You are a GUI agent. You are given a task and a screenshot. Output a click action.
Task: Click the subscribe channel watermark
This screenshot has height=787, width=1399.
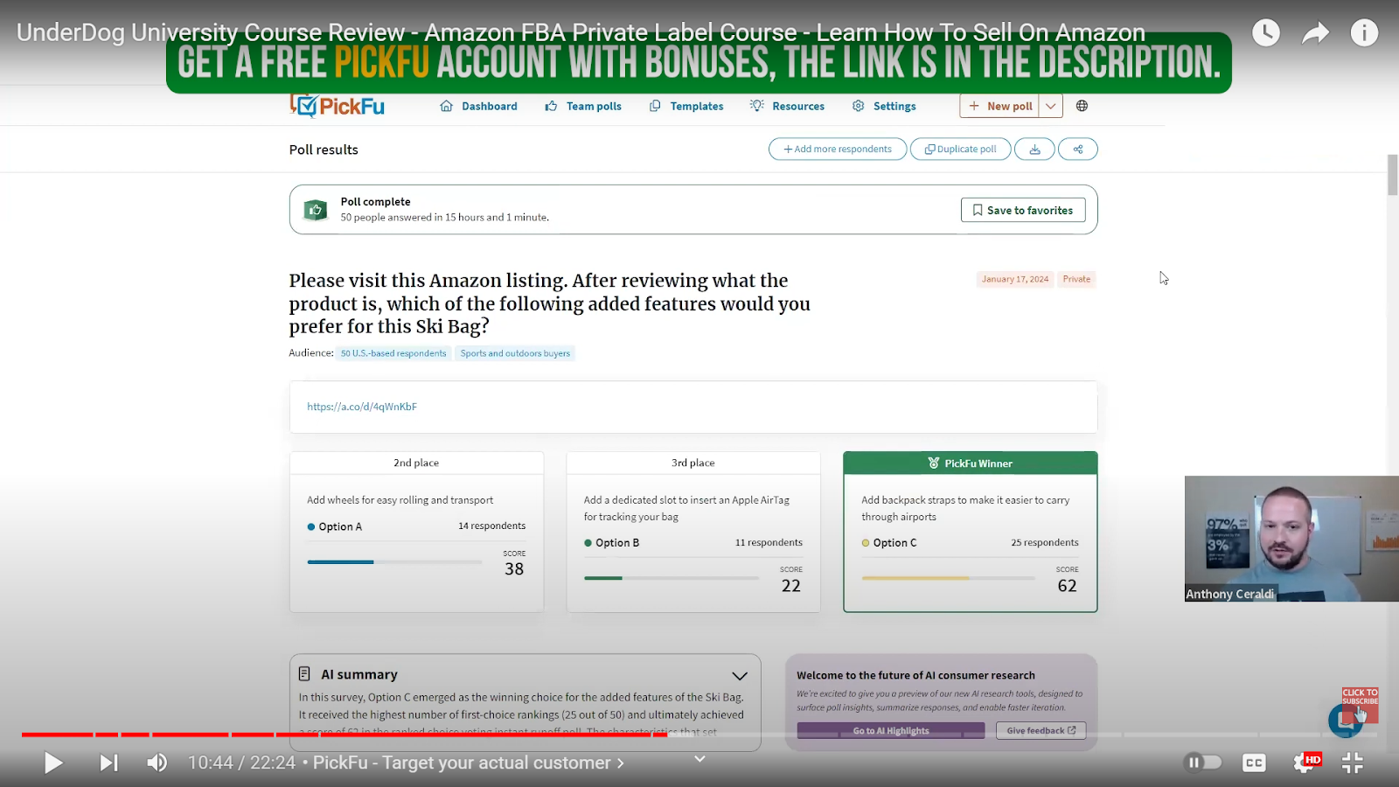click(x=1360, y=707)
